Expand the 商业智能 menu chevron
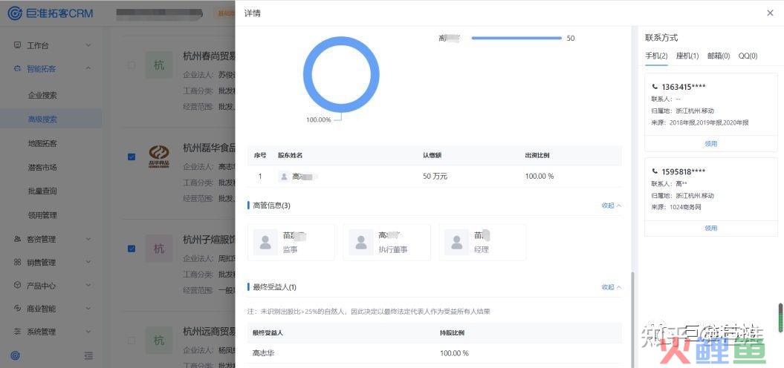 pos(88,309)
